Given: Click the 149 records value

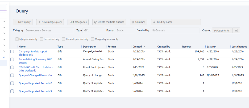Looking at the screenshot, I should (x=202, y=75).
